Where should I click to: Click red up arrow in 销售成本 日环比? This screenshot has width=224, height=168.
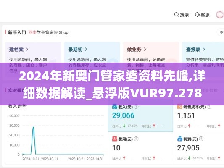pyautogui.click(x=189, y=126)
